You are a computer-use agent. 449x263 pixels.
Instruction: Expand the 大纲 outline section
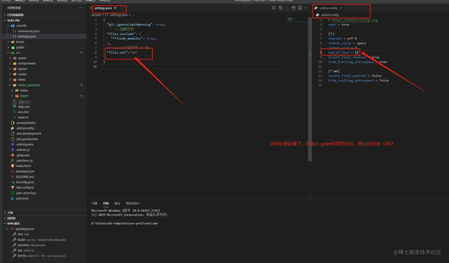click(5, 213)
